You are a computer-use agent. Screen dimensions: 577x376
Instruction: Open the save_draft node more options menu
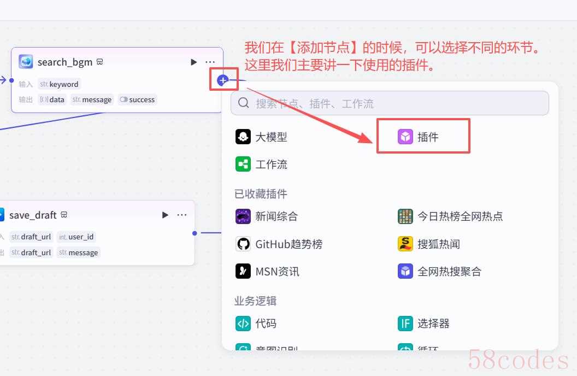point(182,215)
